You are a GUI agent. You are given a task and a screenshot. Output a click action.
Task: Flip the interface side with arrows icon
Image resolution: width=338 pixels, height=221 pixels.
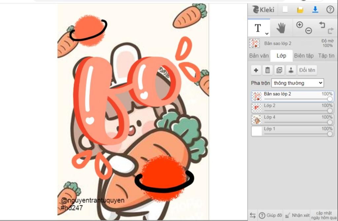(x=253, y=215)
